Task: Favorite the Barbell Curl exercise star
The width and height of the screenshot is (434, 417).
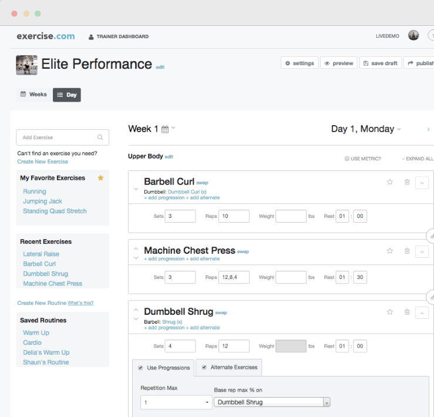Action: (x=390, y=182)
